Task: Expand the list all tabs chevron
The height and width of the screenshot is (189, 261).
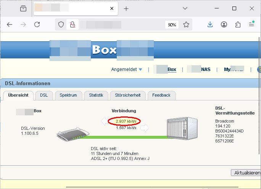Action: pyautogui.click(x=185, y=8)
